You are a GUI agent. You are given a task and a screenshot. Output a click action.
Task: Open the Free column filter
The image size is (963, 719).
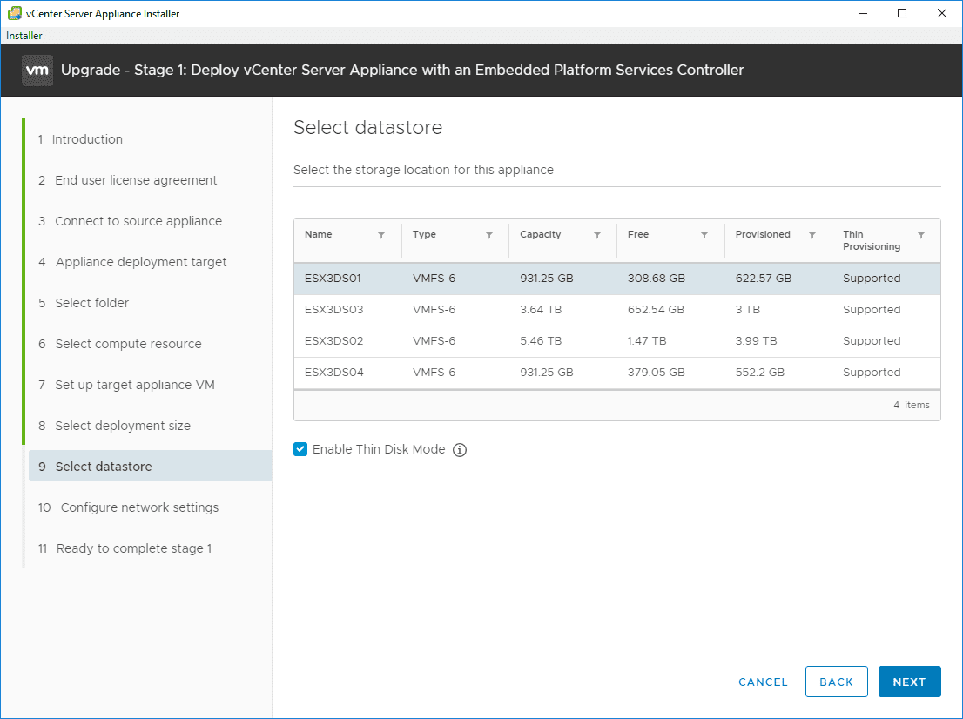coord(704,235)
